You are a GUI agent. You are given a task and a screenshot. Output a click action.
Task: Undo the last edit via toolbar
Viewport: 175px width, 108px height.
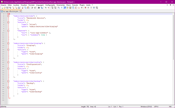[x=32, y=8]
